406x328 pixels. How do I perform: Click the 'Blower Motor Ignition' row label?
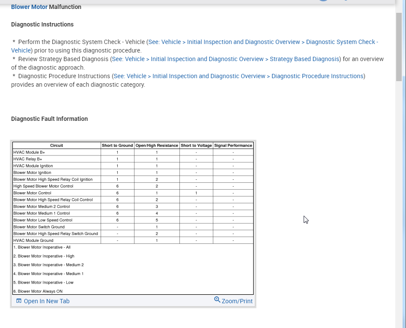click(x=32, y=173)
